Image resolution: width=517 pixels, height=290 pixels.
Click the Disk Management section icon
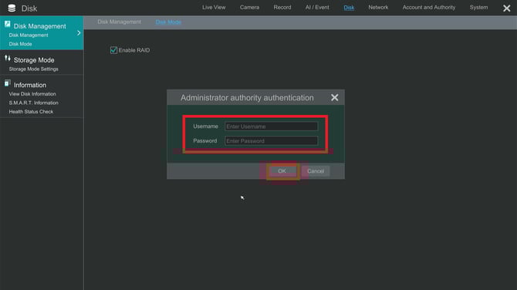click(7, 24)
